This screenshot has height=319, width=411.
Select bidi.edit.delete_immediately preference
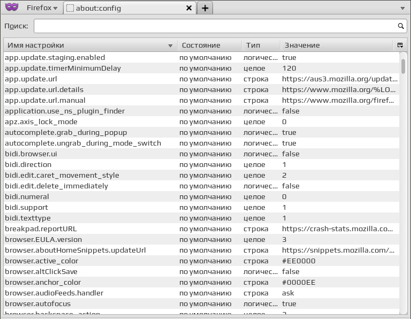[202, 186]
